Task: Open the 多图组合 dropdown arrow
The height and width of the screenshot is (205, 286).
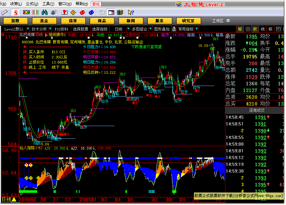Action: 150,29
